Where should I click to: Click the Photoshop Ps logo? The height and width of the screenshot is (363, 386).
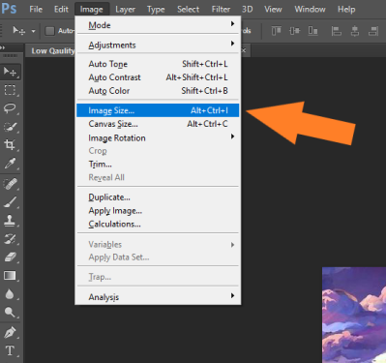(x=9, y=9)
